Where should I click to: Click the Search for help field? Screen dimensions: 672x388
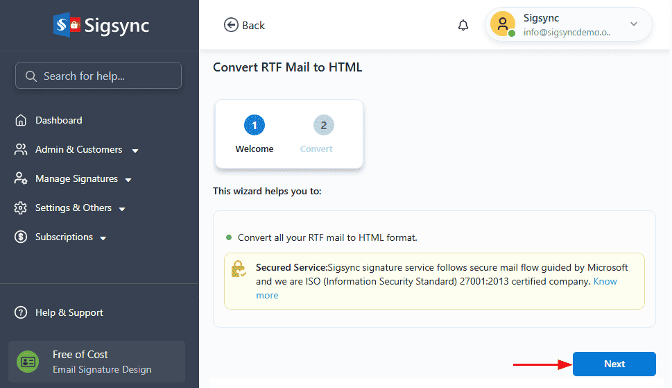[98, 76]
